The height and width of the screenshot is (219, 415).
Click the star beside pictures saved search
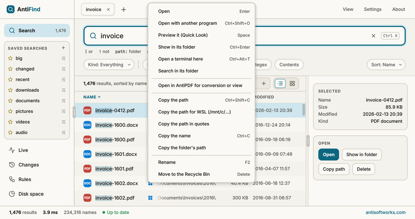[10, 111]
